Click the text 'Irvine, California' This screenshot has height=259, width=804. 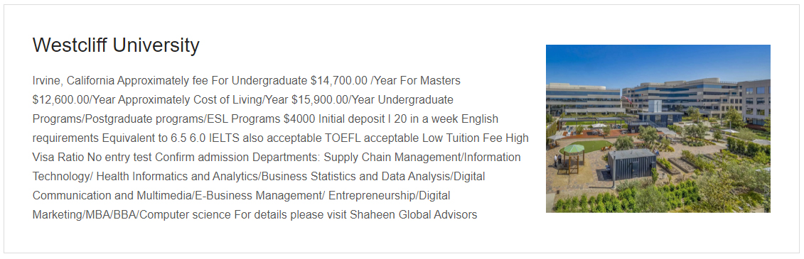tap(73, 81)
